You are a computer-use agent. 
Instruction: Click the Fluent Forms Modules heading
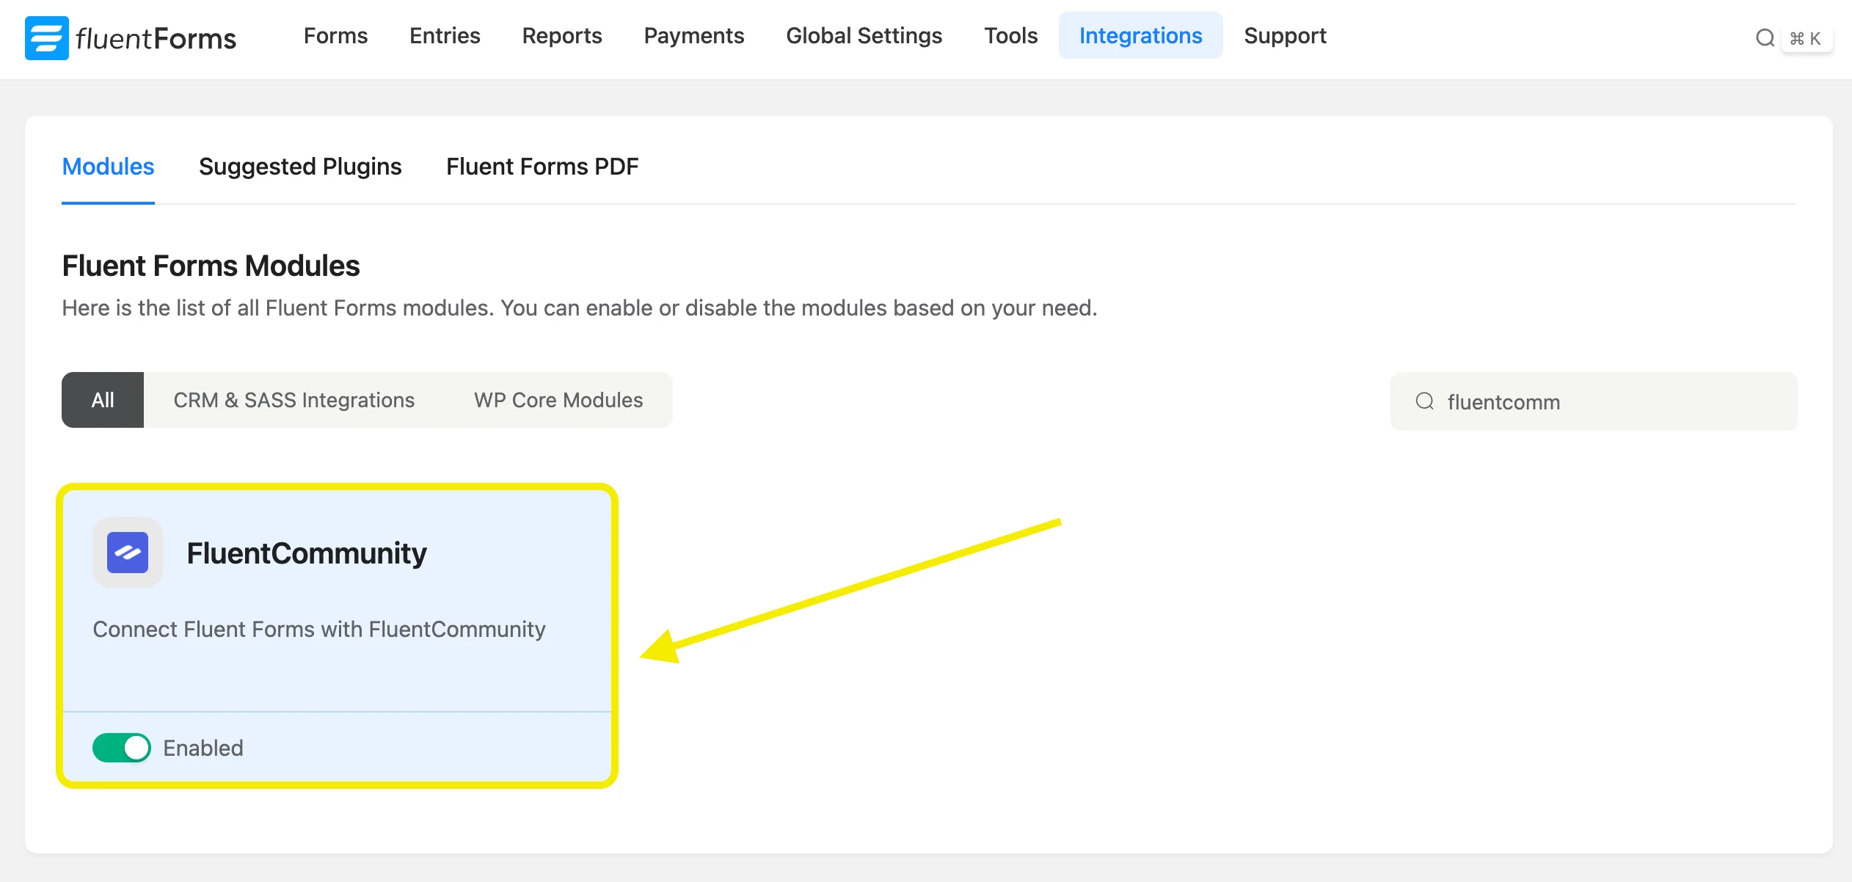point(211,266)
